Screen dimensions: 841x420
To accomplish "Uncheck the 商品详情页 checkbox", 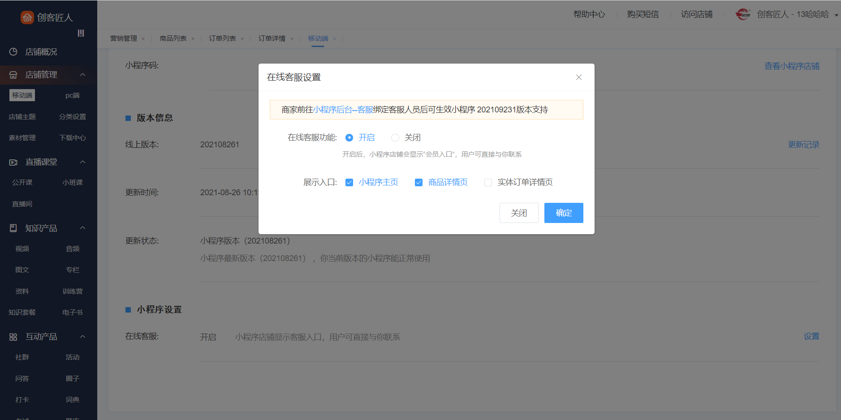I will click(x=418, y=182).
